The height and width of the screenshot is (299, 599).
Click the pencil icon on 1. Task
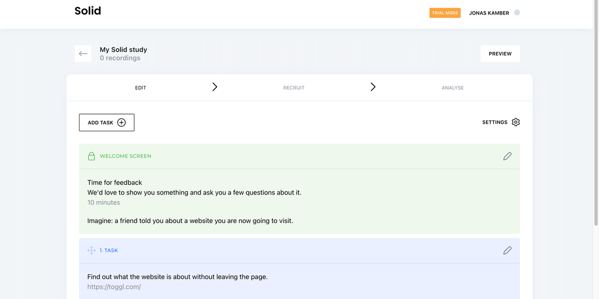pyautogui.click(x=507, y=251)
